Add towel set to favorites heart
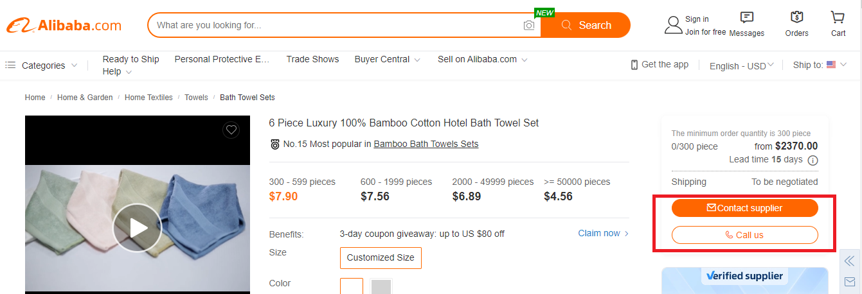Image resolution: width=862 pixels, height=294 pixels. click(x=231, y=130)
